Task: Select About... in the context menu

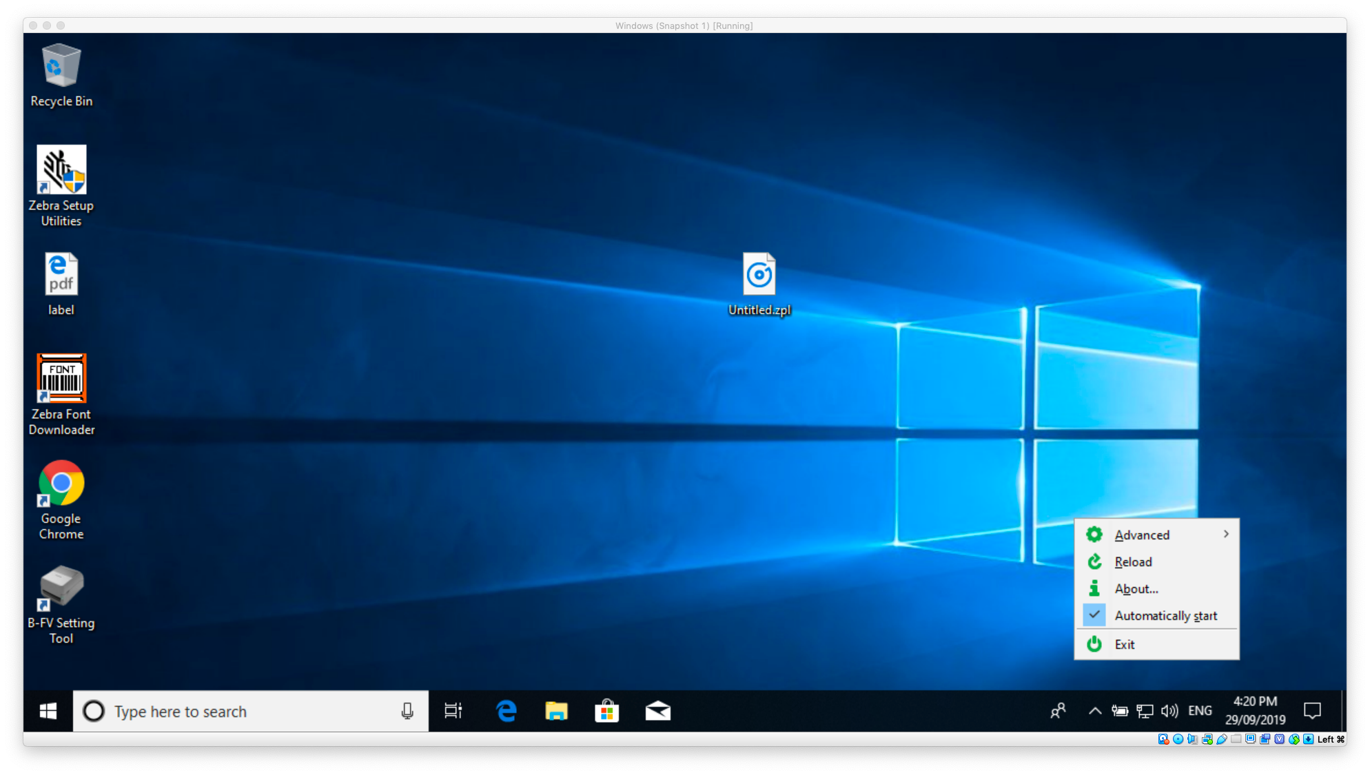Action: point(1136,589)
